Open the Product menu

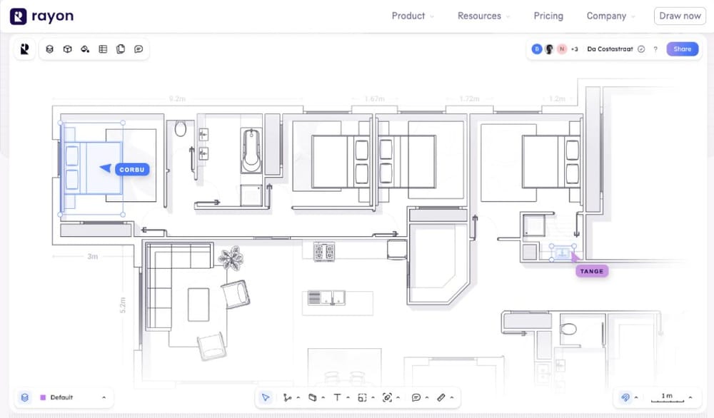[408, 16]
